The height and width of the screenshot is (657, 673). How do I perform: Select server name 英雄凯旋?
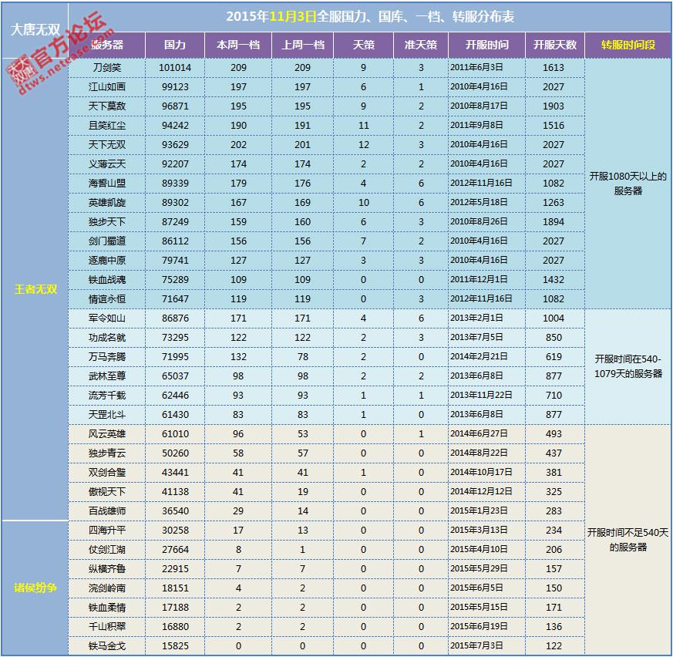pyautogui.click(x=107, y=203)
